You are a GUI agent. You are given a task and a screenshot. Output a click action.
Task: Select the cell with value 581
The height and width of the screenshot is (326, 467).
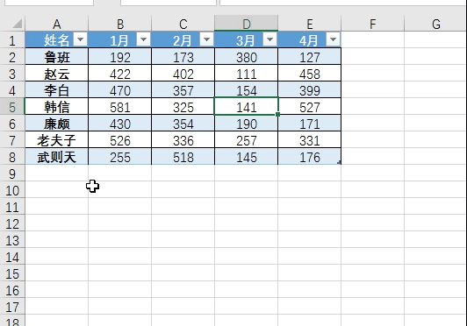click(x=119, y=107)
